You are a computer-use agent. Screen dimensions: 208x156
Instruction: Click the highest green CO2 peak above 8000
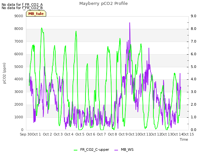(42, 28)
